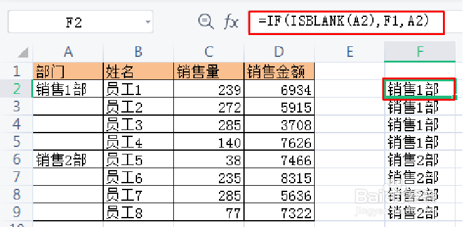
Task: Click sales quantity cell 140
Action: point(209,142)
